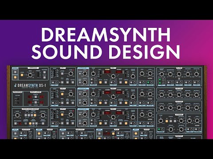
Task: Click the Arpeggiator Rate knob
Action: [30, 75]
